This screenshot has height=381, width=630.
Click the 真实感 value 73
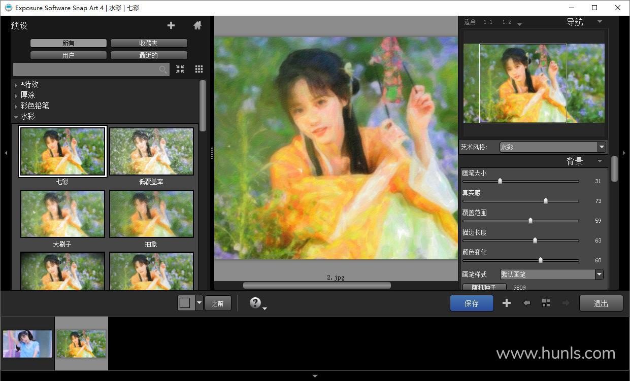click(x=598, y=201)
